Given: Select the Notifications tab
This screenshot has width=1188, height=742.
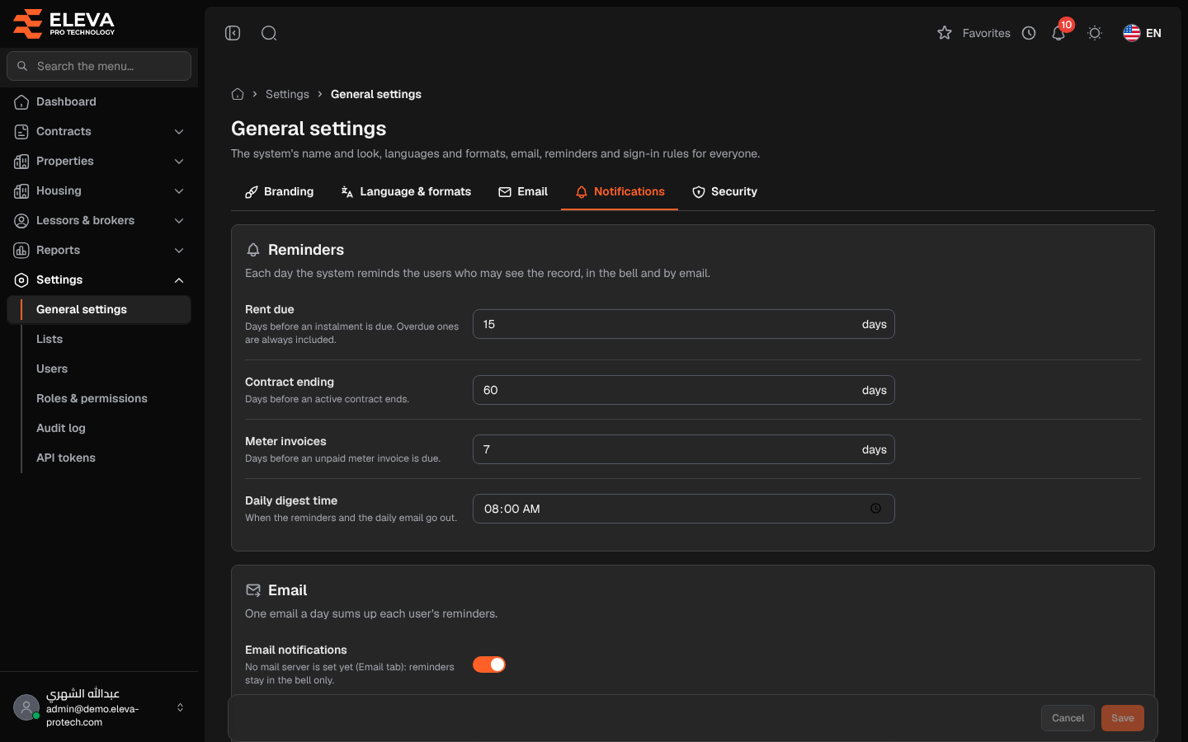Looking at the screenshot, I should coord(620,192).
